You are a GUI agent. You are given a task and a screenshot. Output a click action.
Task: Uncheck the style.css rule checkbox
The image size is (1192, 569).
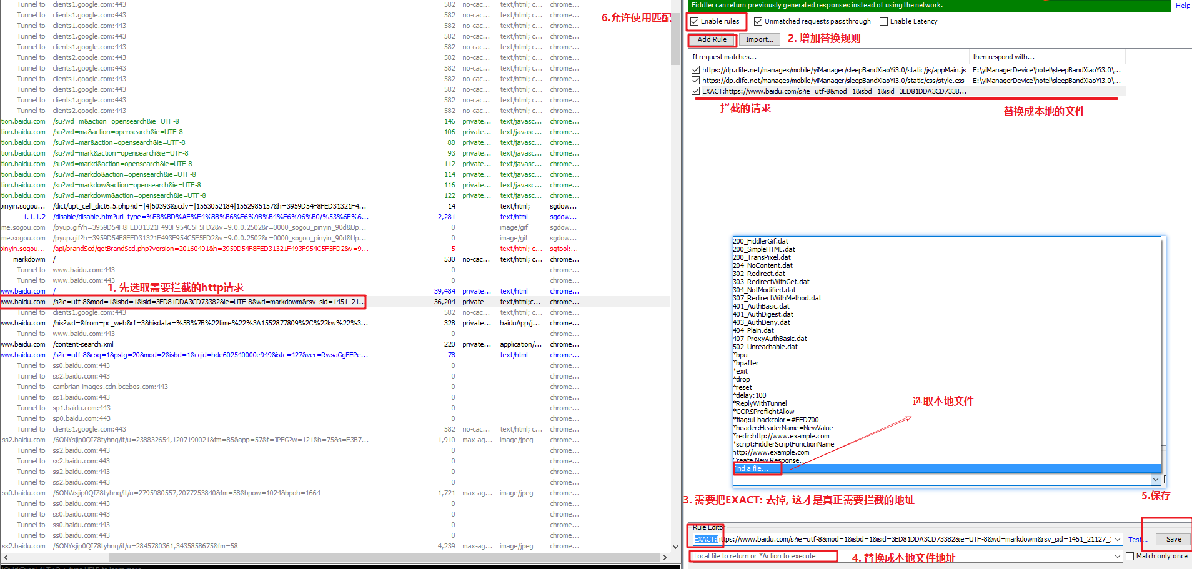(x=695, y=81)
